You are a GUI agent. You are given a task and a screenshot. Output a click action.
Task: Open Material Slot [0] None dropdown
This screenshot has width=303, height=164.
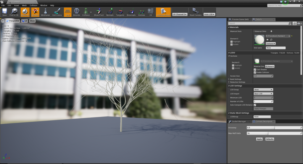coord(270,66)
